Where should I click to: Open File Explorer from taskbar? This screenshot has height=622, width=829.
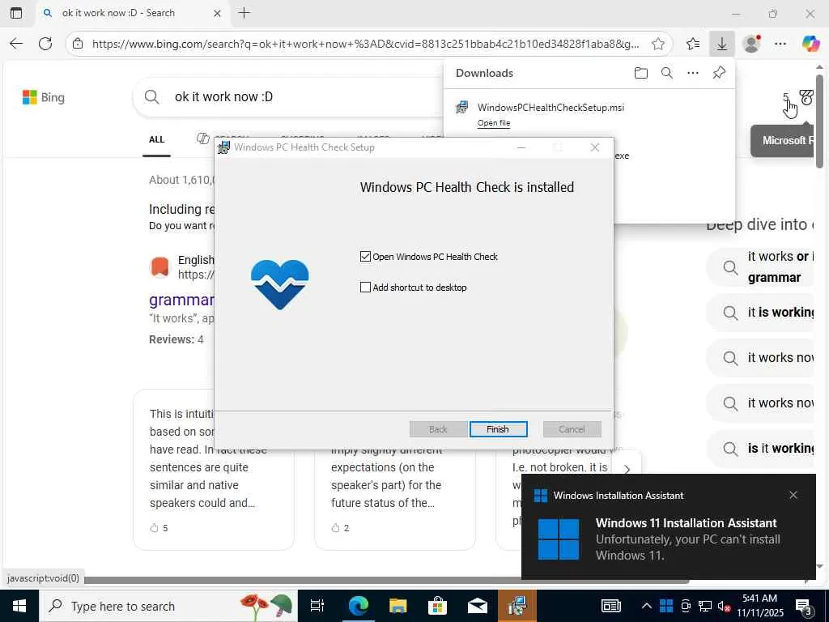click(398, 606)
